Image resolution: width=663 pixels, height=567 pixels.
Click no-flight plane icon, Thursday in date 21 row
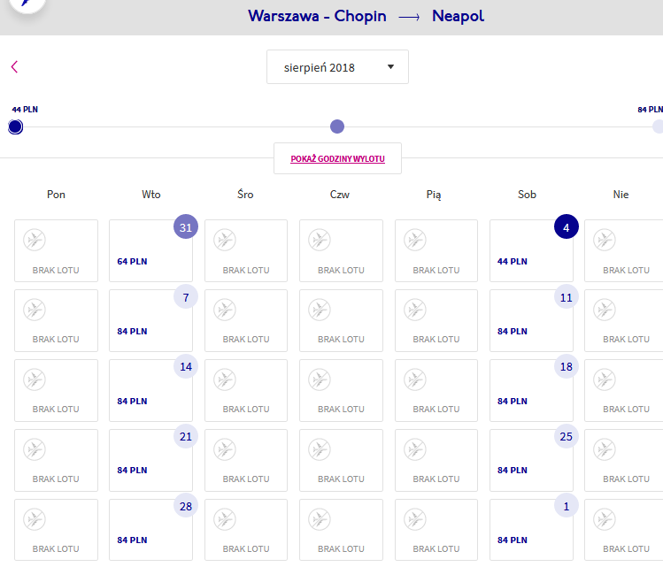[x=320, y=449]
